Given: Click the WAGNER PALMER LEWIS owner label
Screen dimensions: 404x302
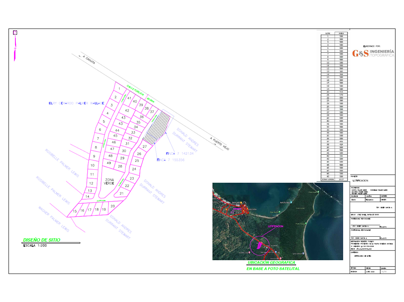Looking at the screenshot, I should pyautogui.click(x=54, y=219).
